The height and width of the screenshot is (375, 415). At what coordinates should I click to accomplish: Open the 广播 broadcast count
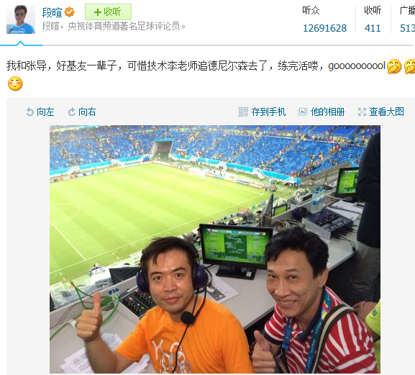tap(407, 28)
